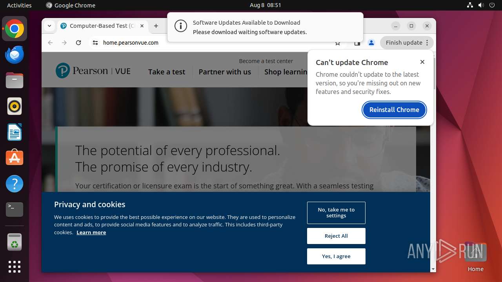Image resolution: width=502 pixels, height=282 pixels.
Task: Open the Trash icon in dock
Action: tap(15, 242)
